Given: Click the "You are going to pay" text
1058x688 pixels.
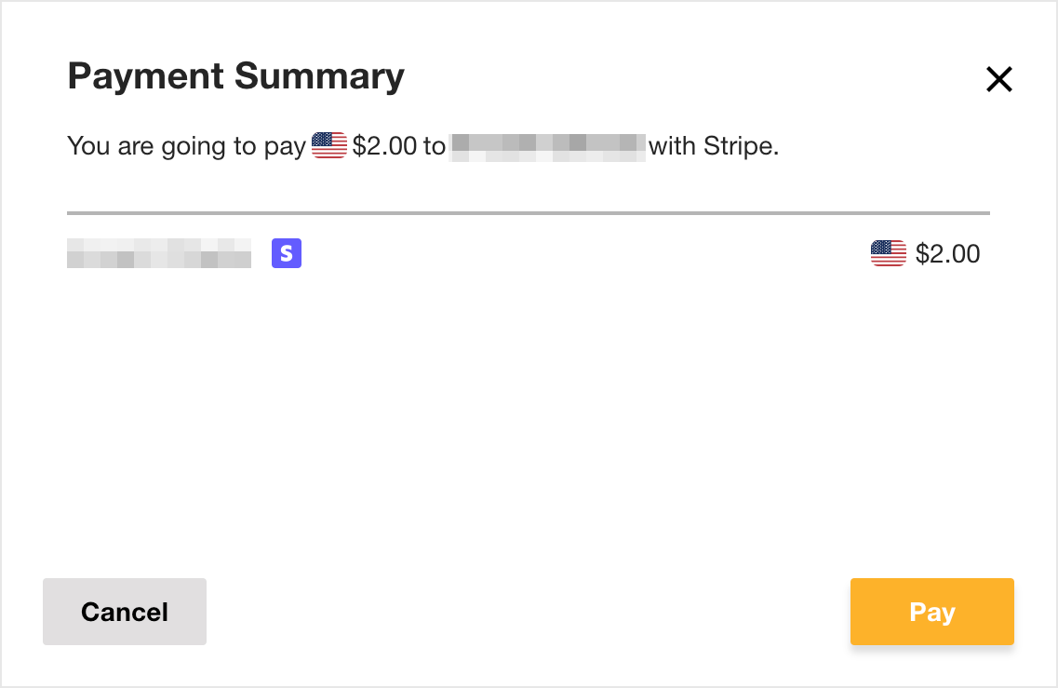Looking at the screenshot, I should (x=186, y=146).
